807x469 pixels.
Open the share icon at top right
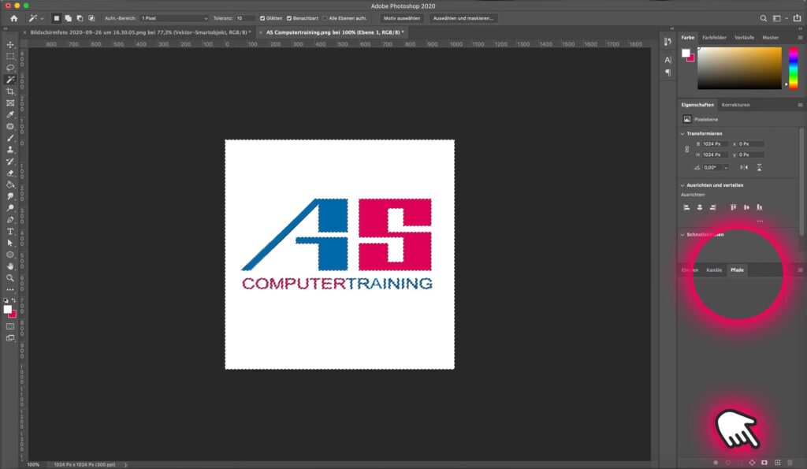click(795, 18)
